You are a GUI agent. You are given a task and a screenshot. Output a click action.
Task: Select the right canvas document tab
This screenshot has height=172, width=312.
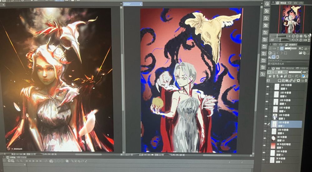tap(133, 3)
